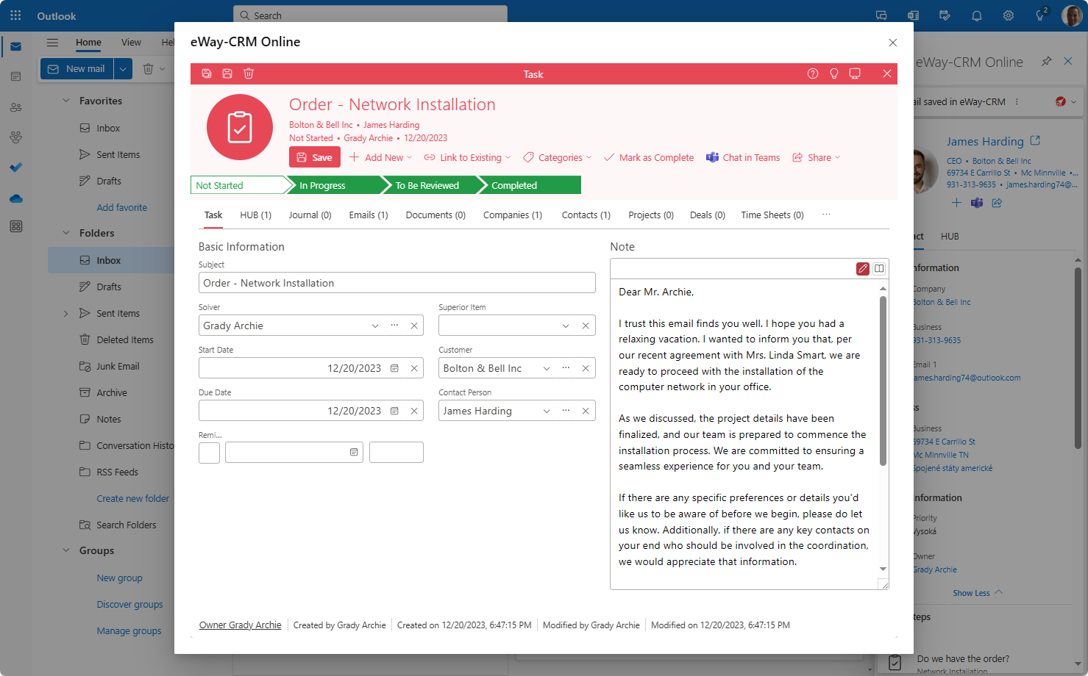Click New mail button in Outlook

pos(77,69)
